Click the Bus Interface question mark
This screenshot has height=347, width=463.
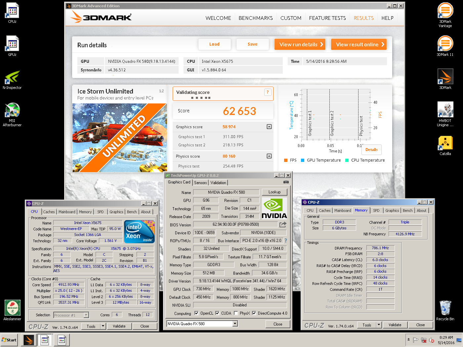[286, 241]
